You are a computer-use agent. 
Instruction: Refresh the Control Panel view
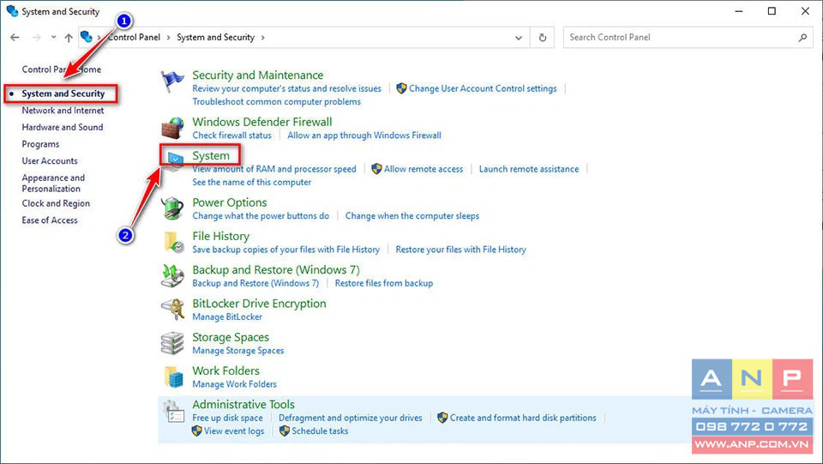click(542, 37)
